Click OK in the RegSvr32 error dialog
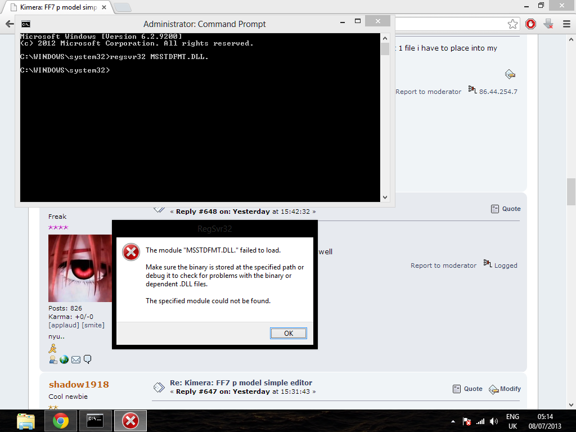This screenshot has width=576, height=432. tap(289, 333)
